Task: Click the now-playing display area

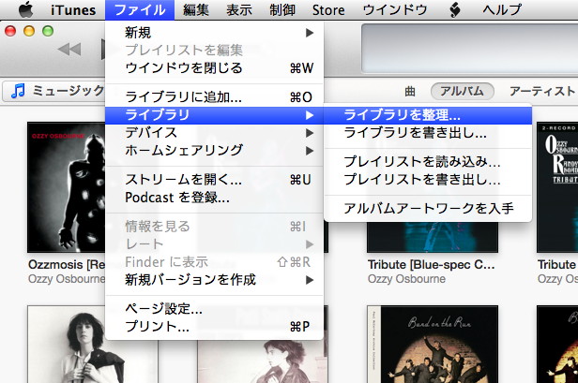Action: [x=469, y=49]
